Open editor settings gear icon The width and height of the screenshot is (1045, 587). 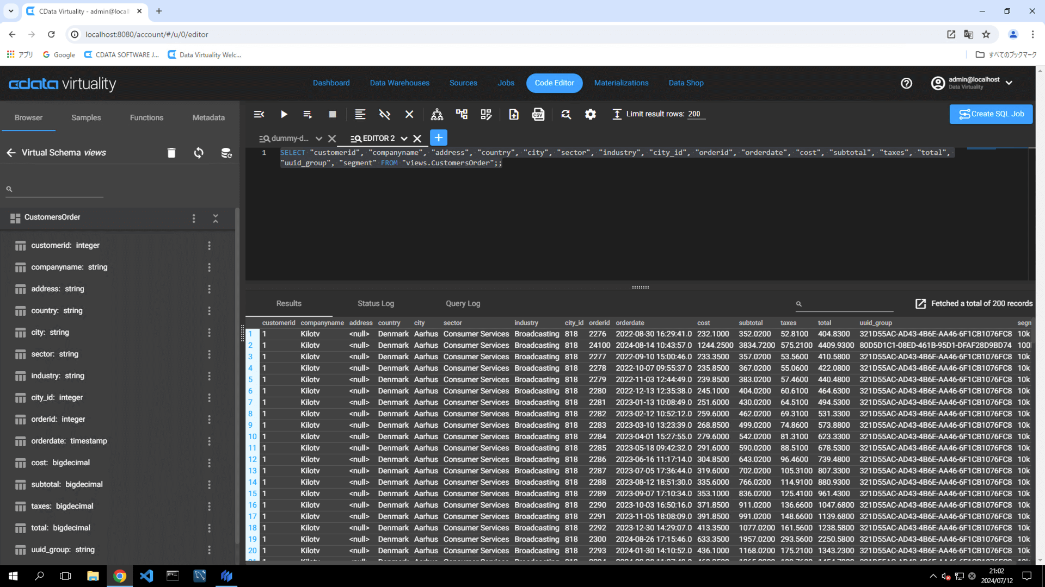591,114
